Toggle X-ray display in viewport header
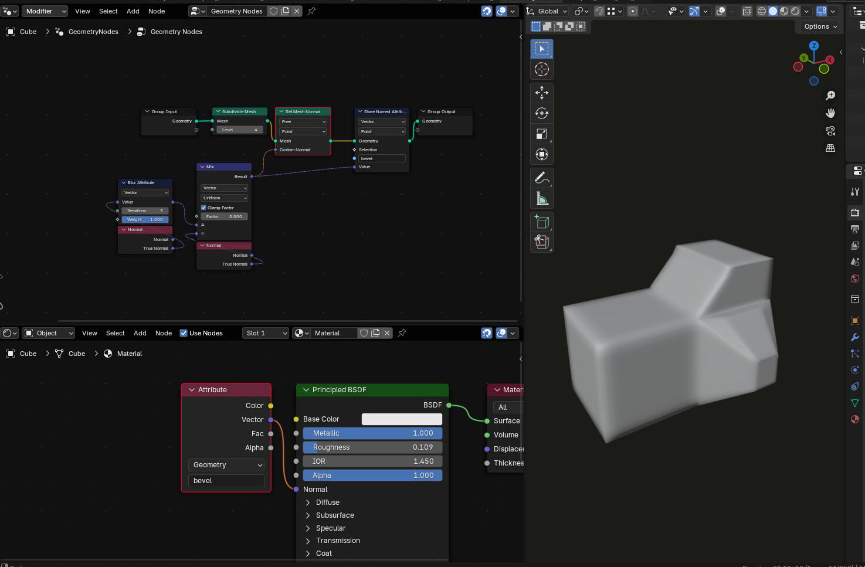Viewport: 865px width, 567px height. 747,11
